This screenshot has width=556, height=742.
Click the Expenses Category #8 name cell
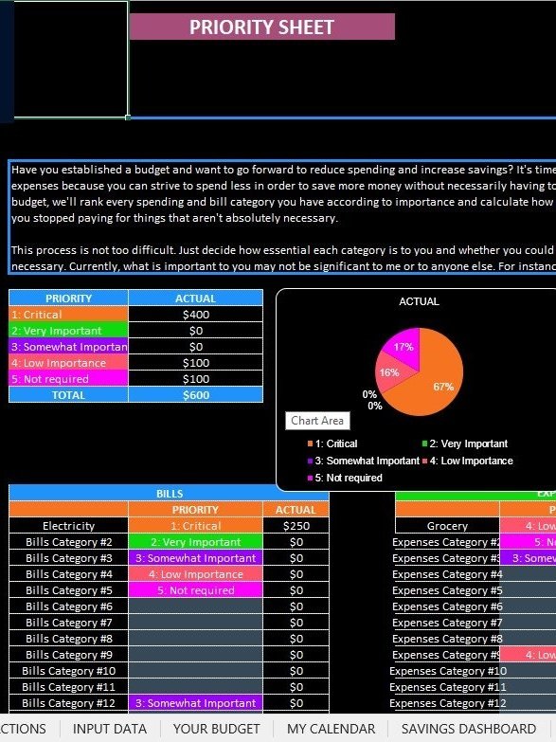point(447,639)
